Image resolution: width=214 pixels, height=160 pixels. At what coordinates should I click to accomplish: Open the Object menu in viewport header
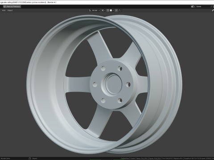tap(10, 10)
